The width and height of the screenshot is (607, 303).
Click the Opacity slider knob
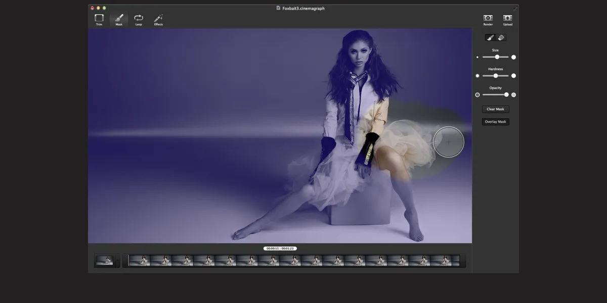[x=506, y=94]
